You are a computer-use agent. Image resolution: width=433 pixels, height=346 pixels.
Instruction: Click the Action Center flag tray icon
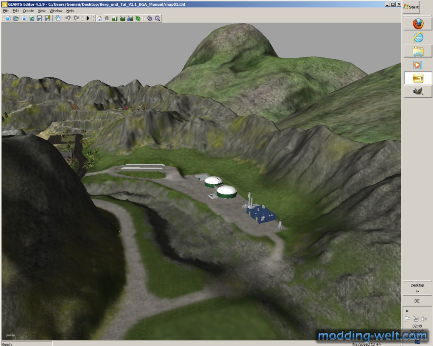pyautogui.click(x=407, y=319)
